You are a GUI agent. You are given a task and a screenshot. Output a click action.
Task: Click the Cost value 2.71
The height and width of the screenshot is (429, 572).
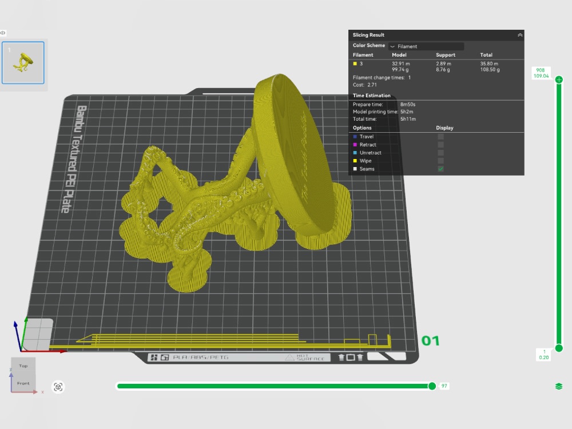click(372, 85)
